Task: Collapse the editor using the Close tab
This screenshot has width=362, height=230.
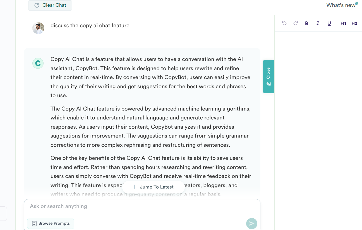Action: pyautogui.click(x=268, y=77)
